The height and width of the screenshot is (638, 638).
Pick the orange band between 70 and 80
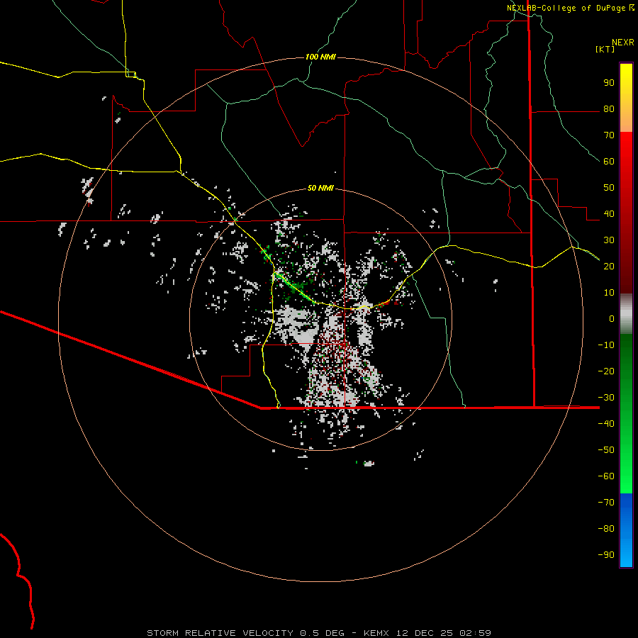tap(626, 120)
